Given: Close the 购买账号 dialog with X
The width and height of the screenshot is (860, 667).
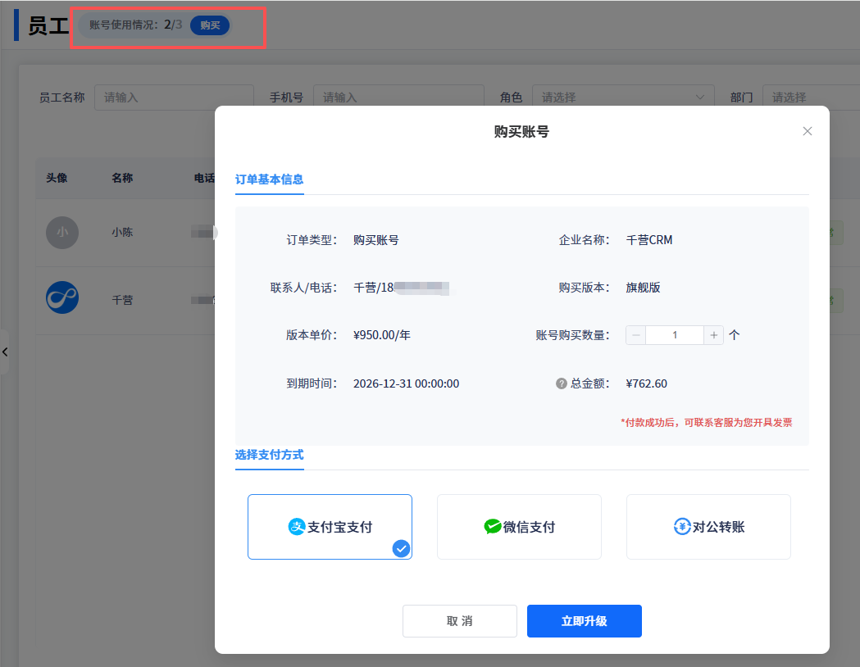Looking at the screenshot, I should [808, 131].
